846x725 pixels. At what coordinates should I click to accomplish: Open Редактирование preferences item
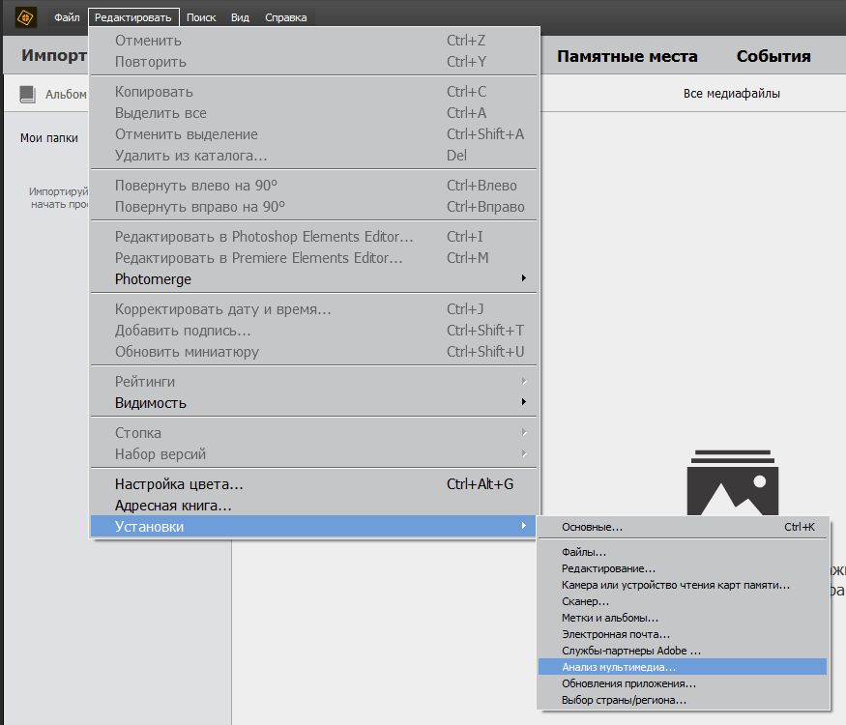pyautogui.click(x=683, y=568)
